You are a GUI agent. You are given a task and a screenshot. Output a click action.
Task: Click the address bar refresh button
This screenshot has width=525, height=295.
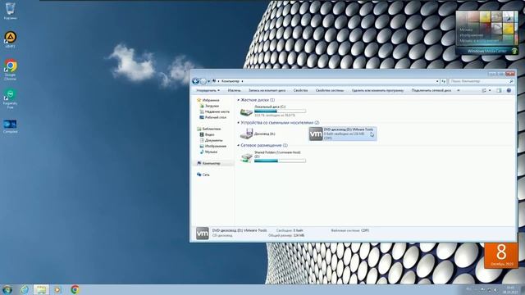(443, 81)
